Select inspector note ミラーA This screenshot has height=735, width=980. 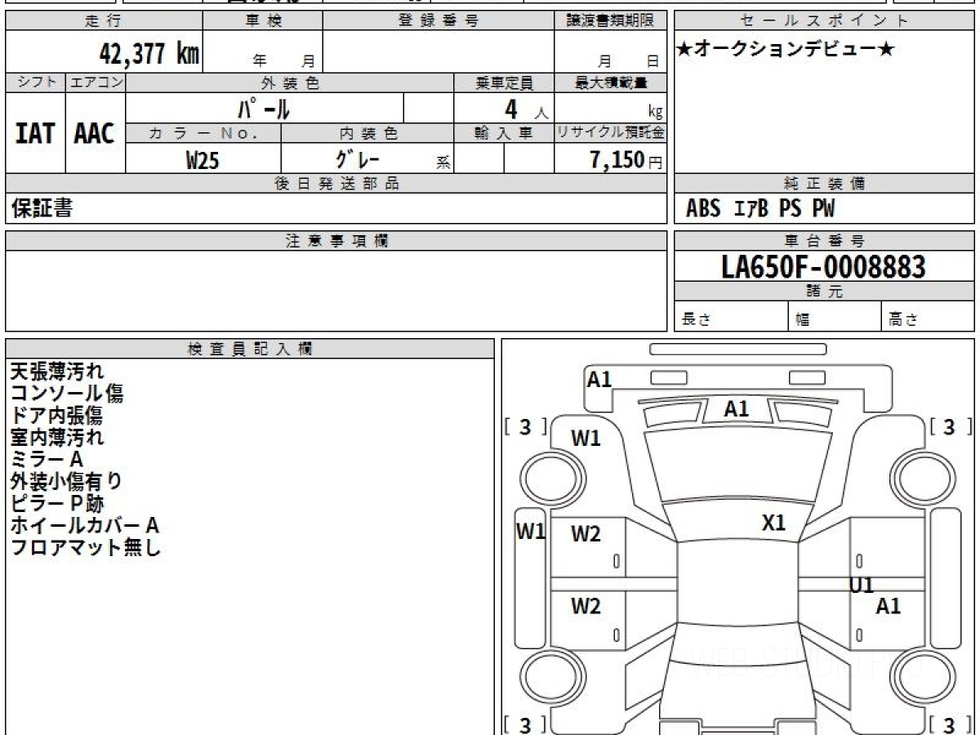[47, 460]
